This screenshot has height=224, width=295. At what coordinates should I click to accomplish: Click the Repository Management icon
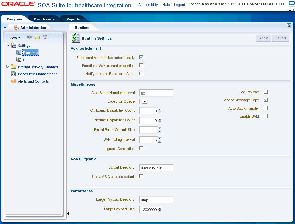click(x=14, y=74)
